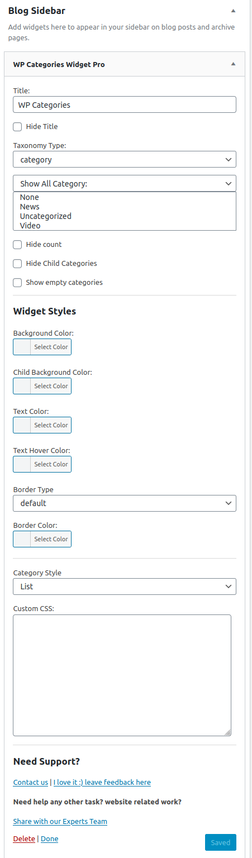This screenshot has width=252, height=858.
Task: Delete the widget via Delete link
Action: click(24, 839)
